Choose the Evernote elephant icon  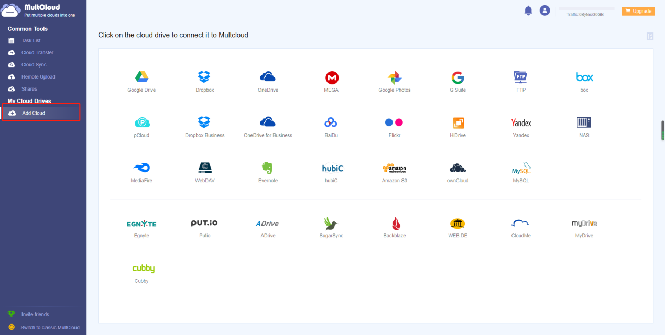(x=268, y=168)
